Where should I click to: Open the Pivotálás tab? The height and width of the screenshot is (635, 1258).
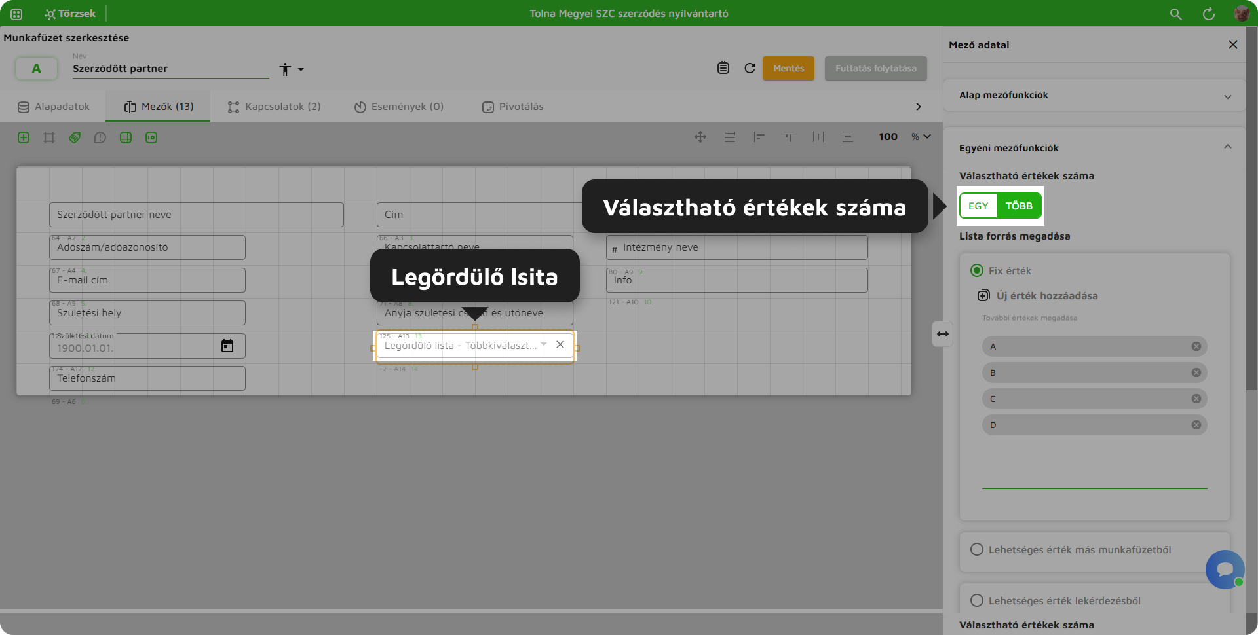tap(513, 107)
